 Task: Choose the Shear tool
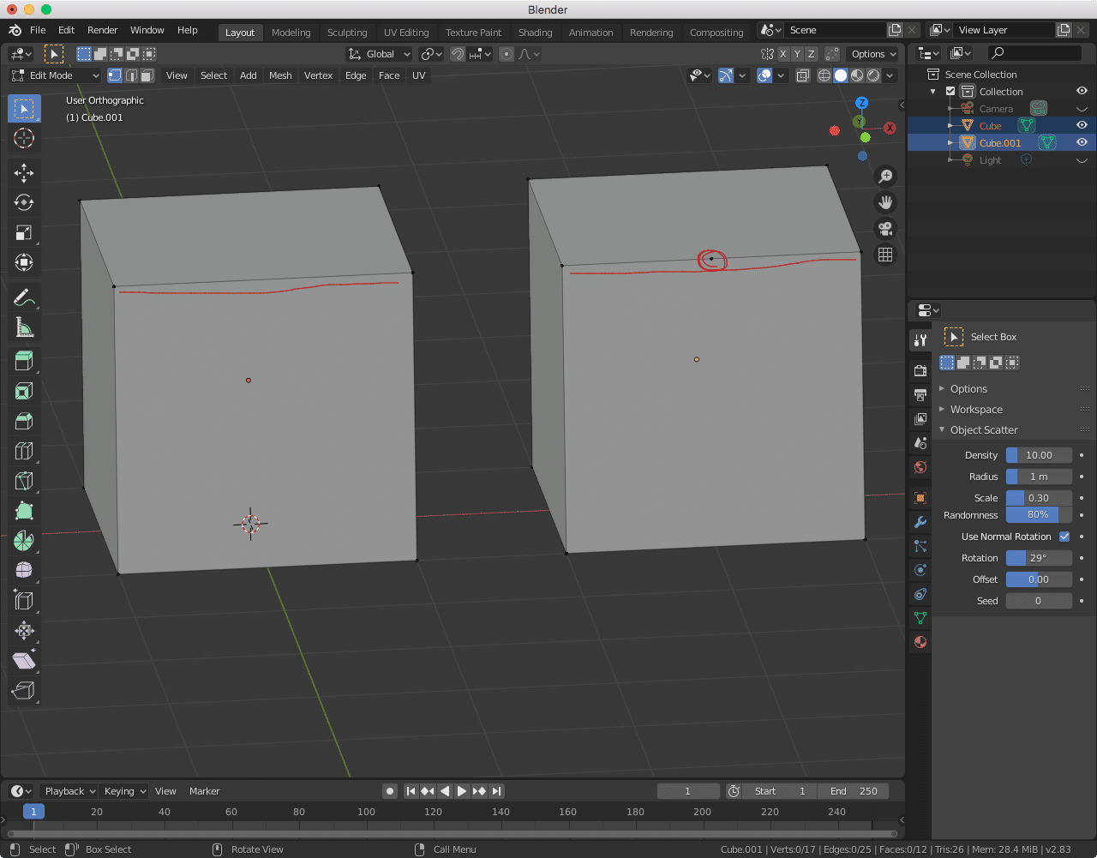pos(24,661)
